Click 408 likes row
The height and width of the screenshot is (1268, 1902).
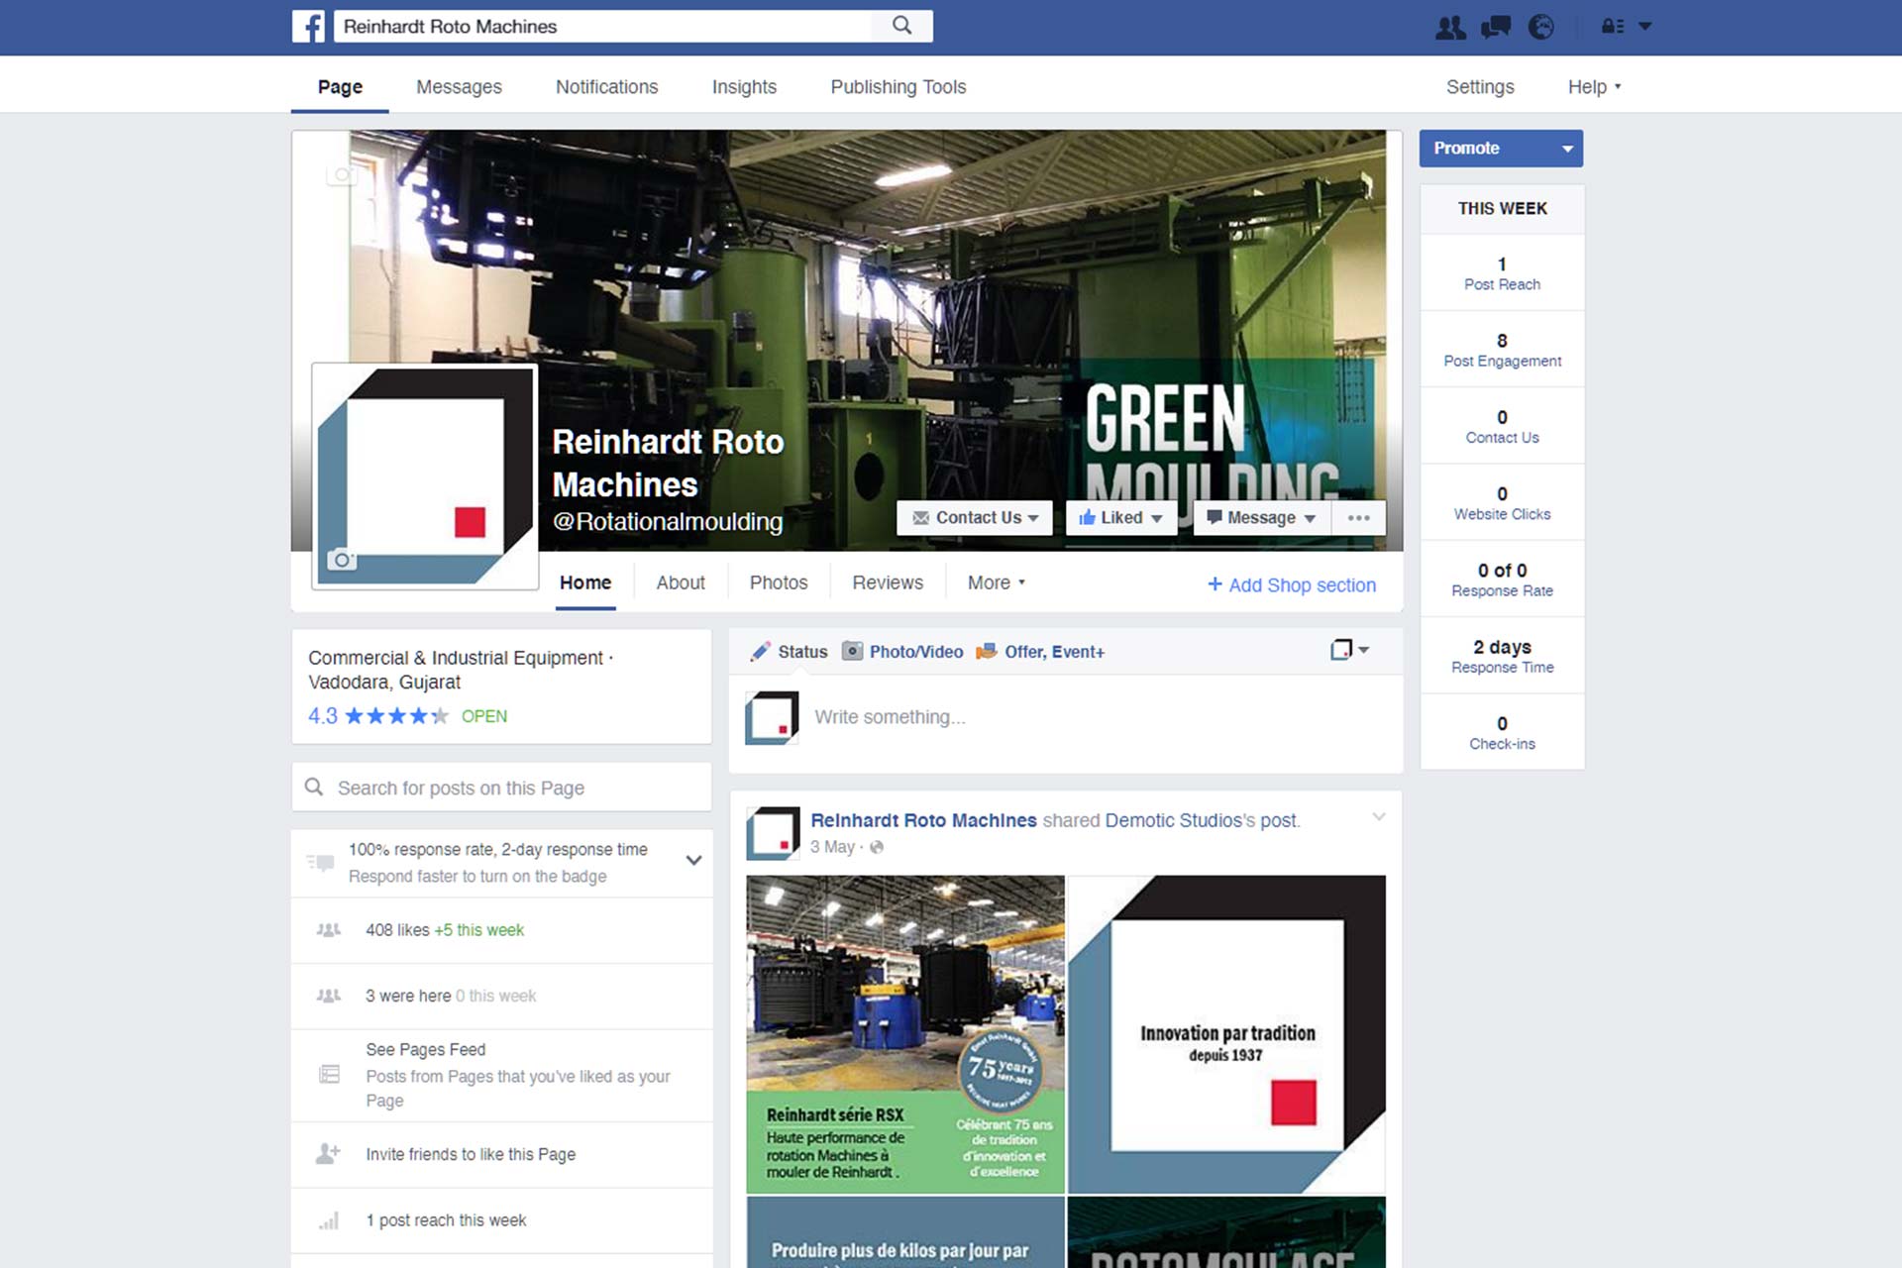pos(501,930)
